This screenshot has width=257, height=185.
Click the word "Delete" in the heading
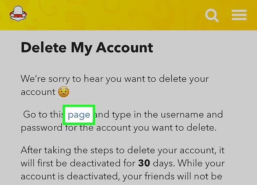point(43,47)
